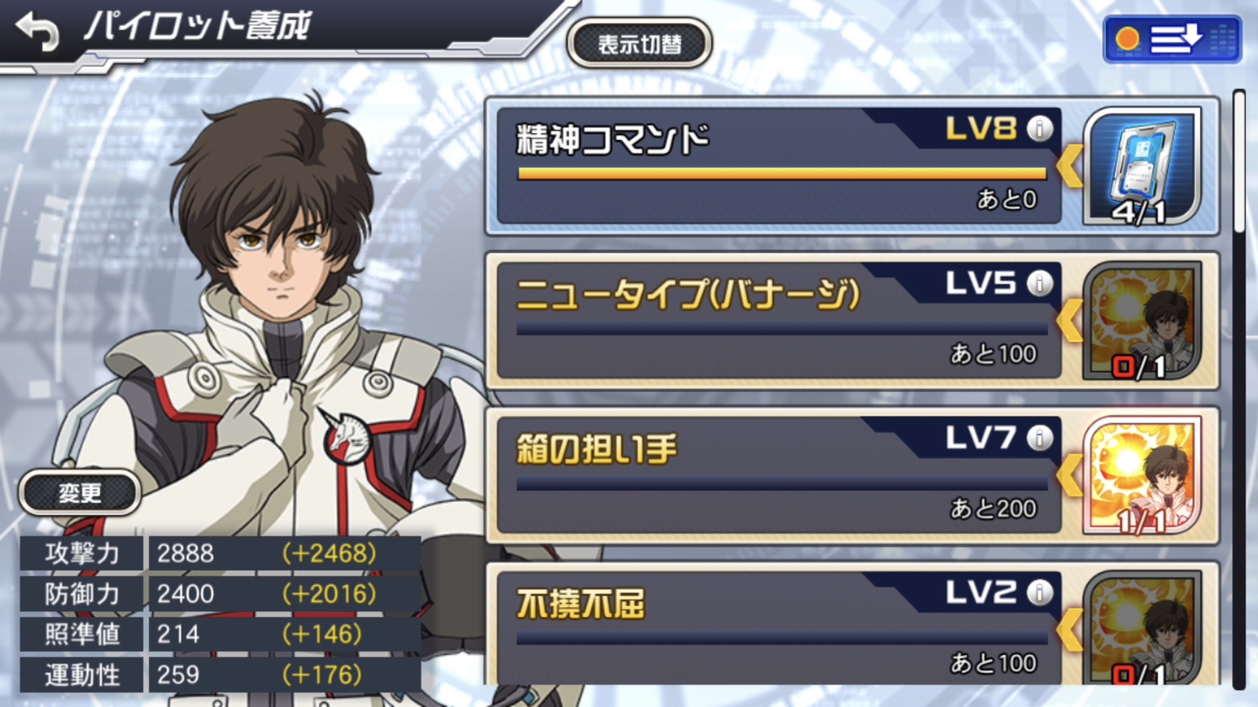This screenshot has width=1258, height=707.
Task: Toggle display with 表示切替 button
Action: click(639, 44)
